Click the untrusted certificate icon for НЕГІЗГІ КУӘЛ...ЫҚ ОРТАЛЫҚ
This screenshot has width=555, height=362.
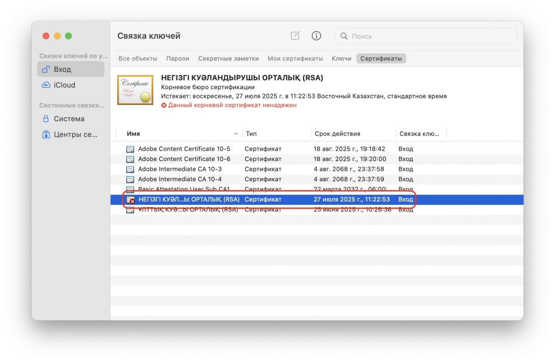coord(130,200)
